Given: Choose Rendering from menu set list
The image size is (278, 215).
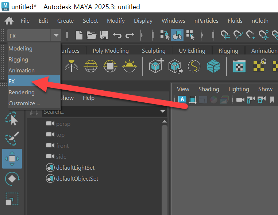Looking at the screenshot, I should tap(34, 93).
